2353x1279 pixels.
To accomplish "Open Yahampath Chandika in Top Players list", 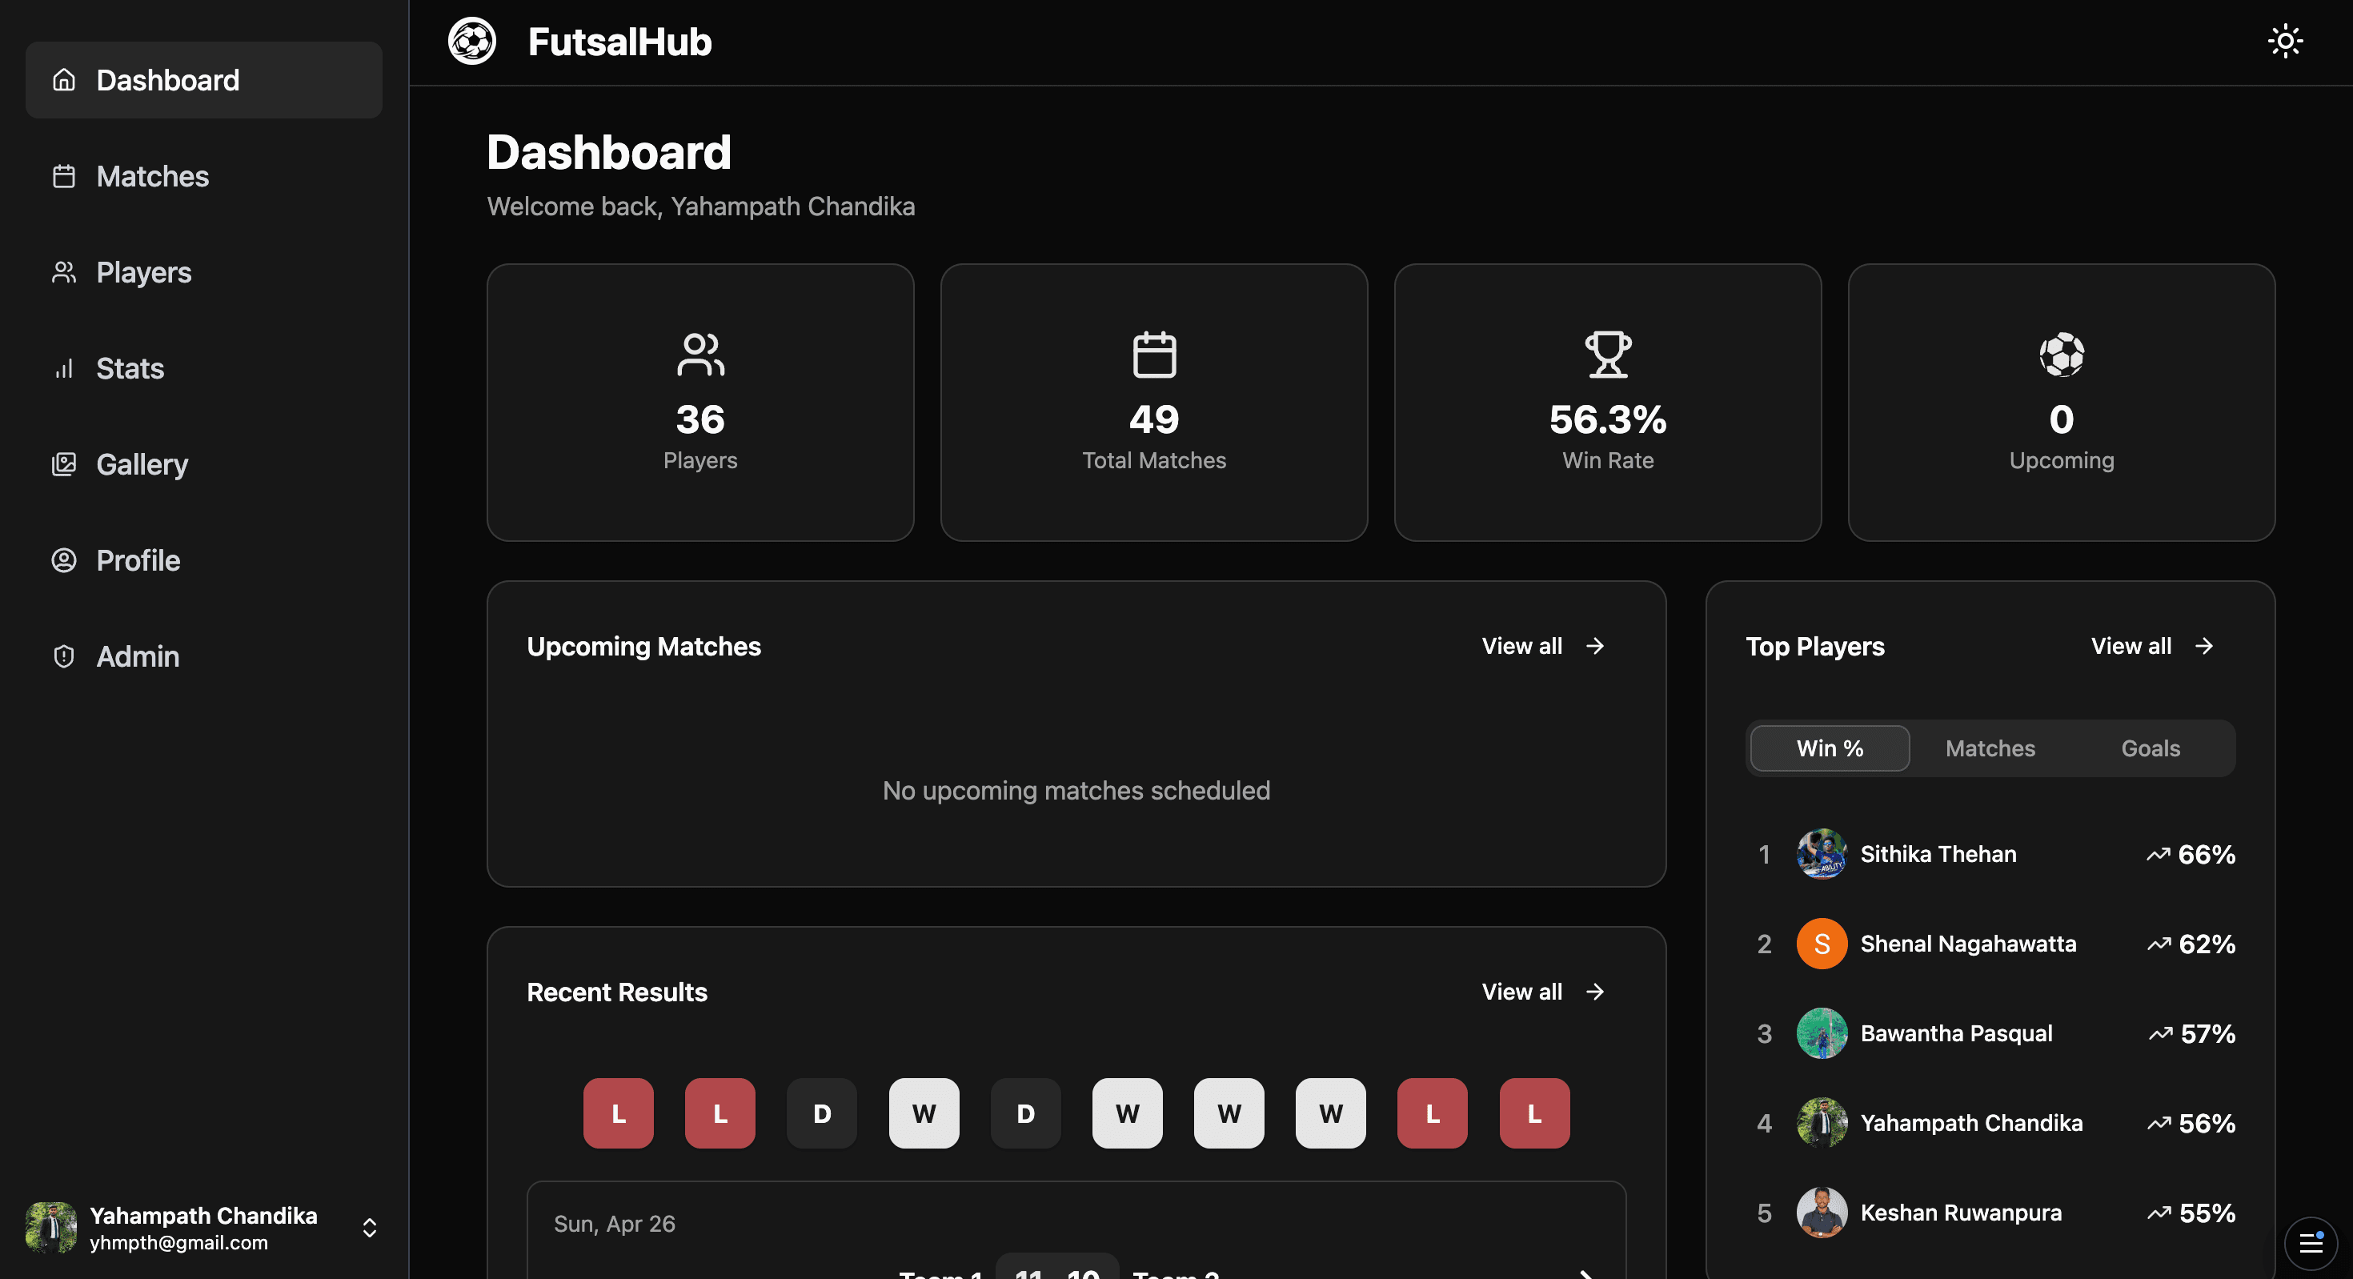I will tap(1990, 1122).
